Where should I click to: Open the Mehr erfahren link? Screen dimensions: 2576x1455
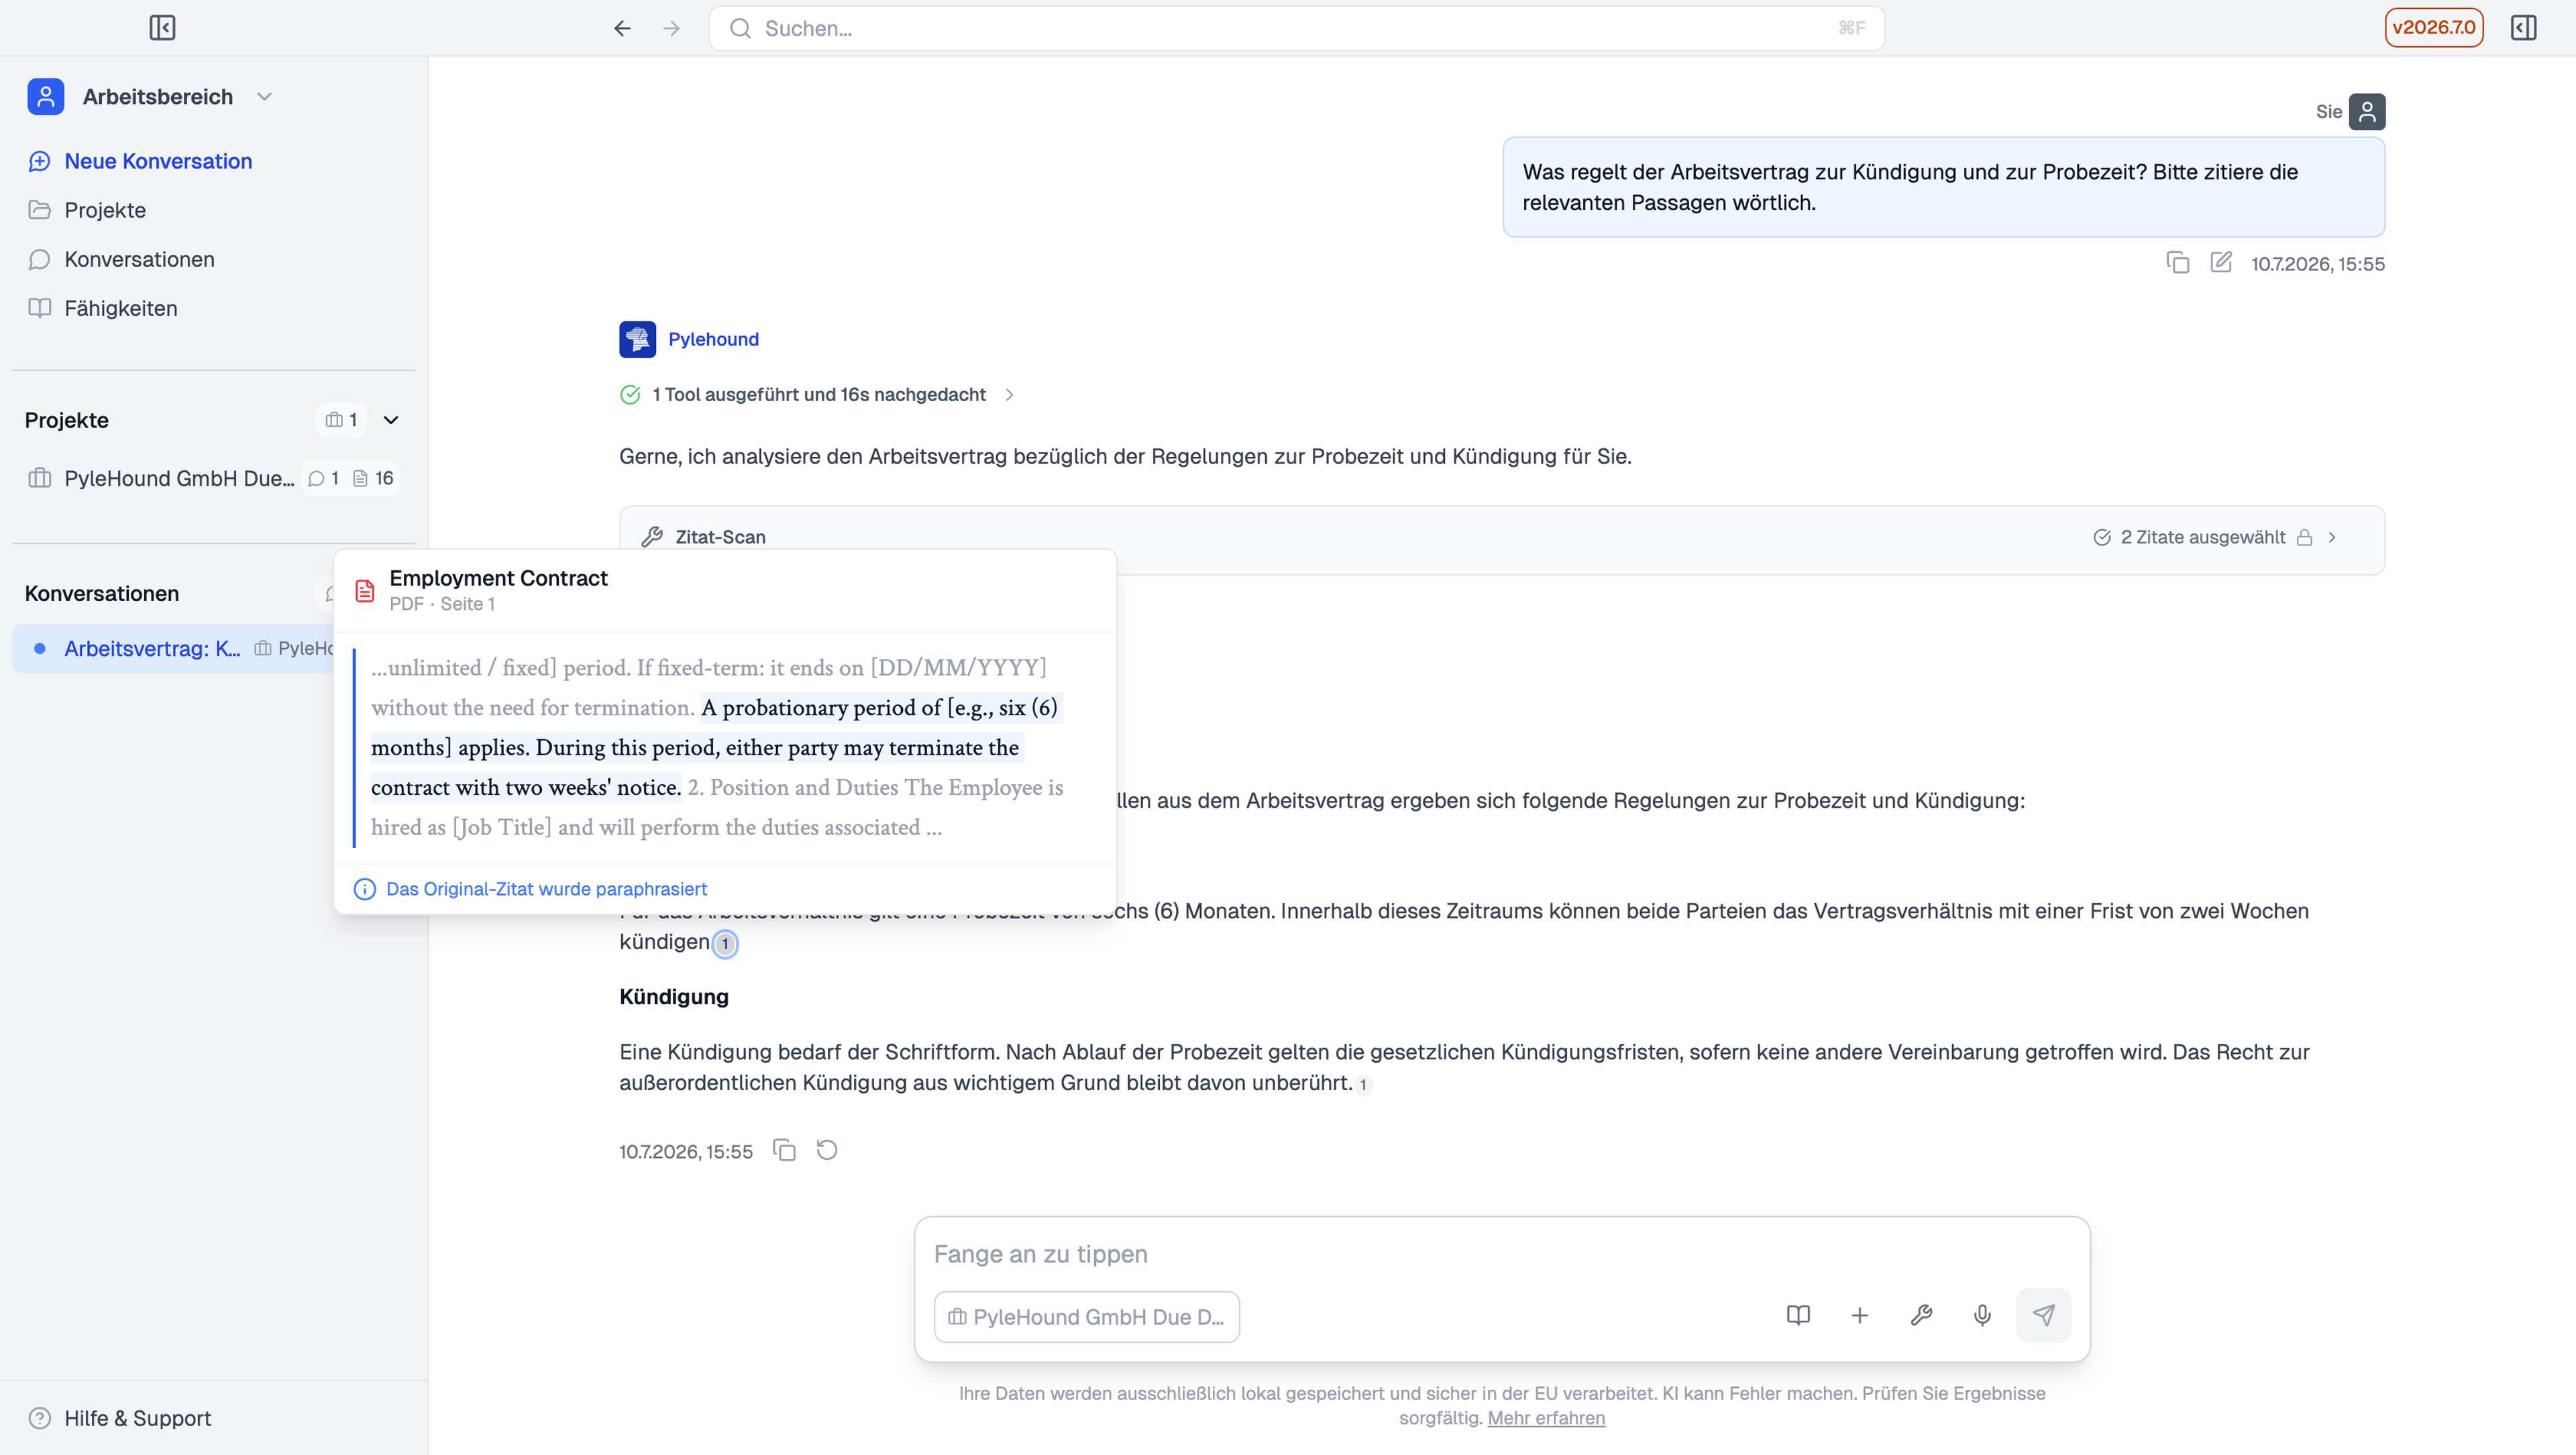[x=1546, y=1418]
